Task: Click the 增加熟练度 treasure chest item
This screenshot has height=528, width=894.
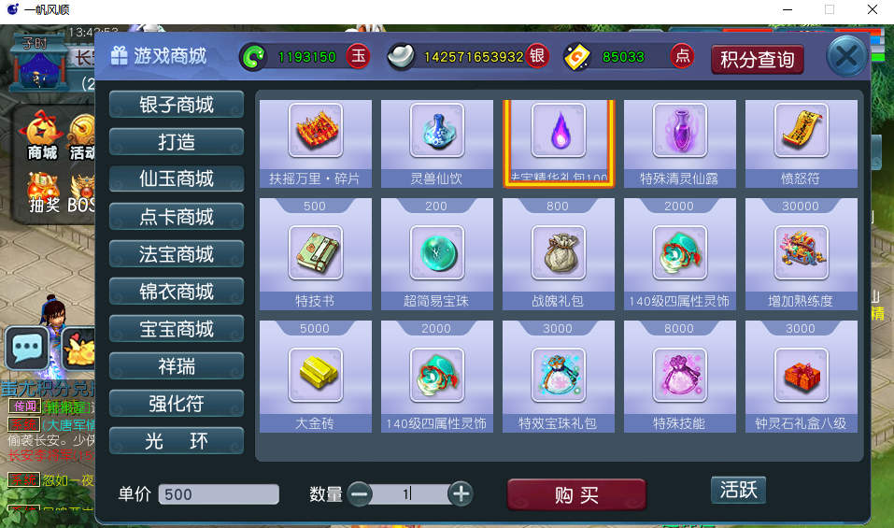Action: pyautogui.click(x=802, y=254)
